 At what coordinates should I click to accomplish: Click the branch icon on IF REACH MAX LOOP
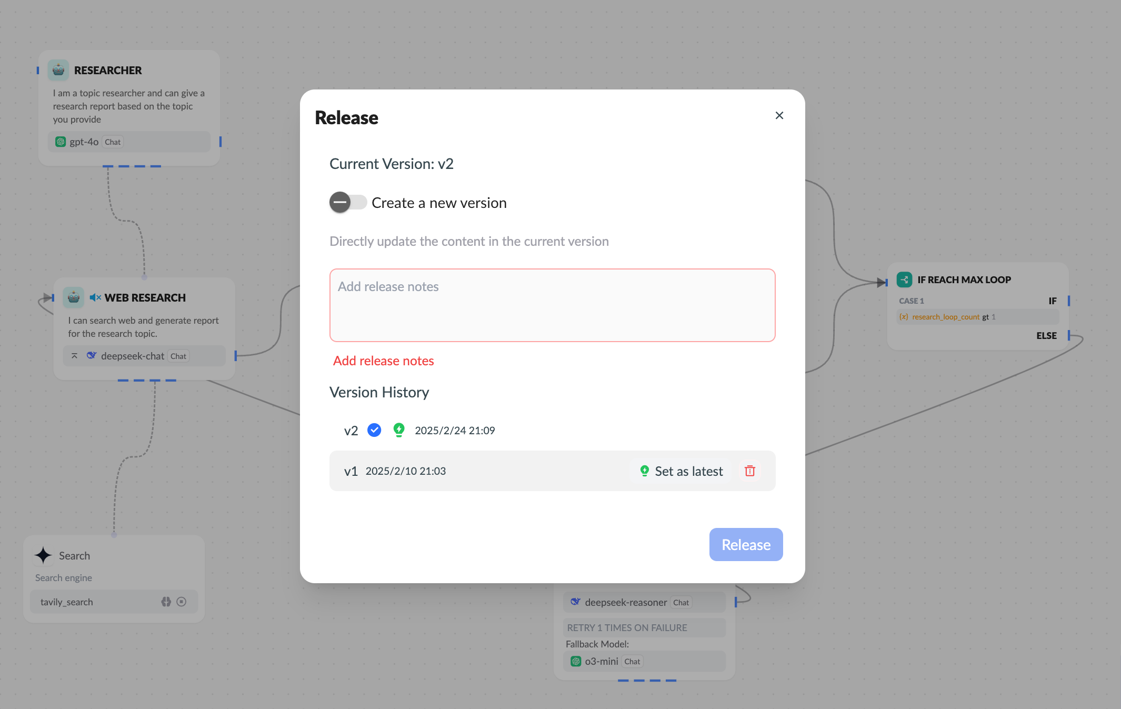click(904, 279)
